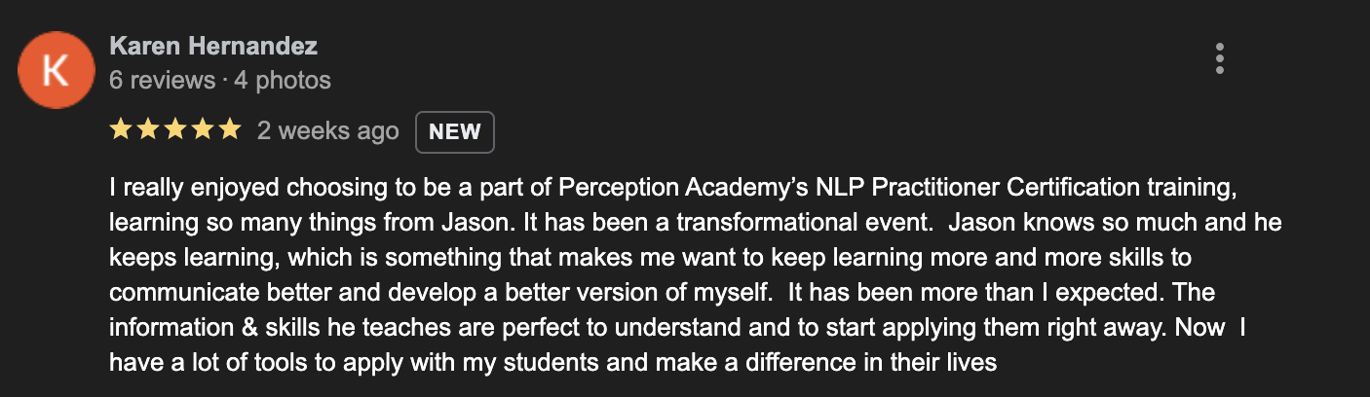Open the review's three-dot options menu

[x=1219, y=59]
